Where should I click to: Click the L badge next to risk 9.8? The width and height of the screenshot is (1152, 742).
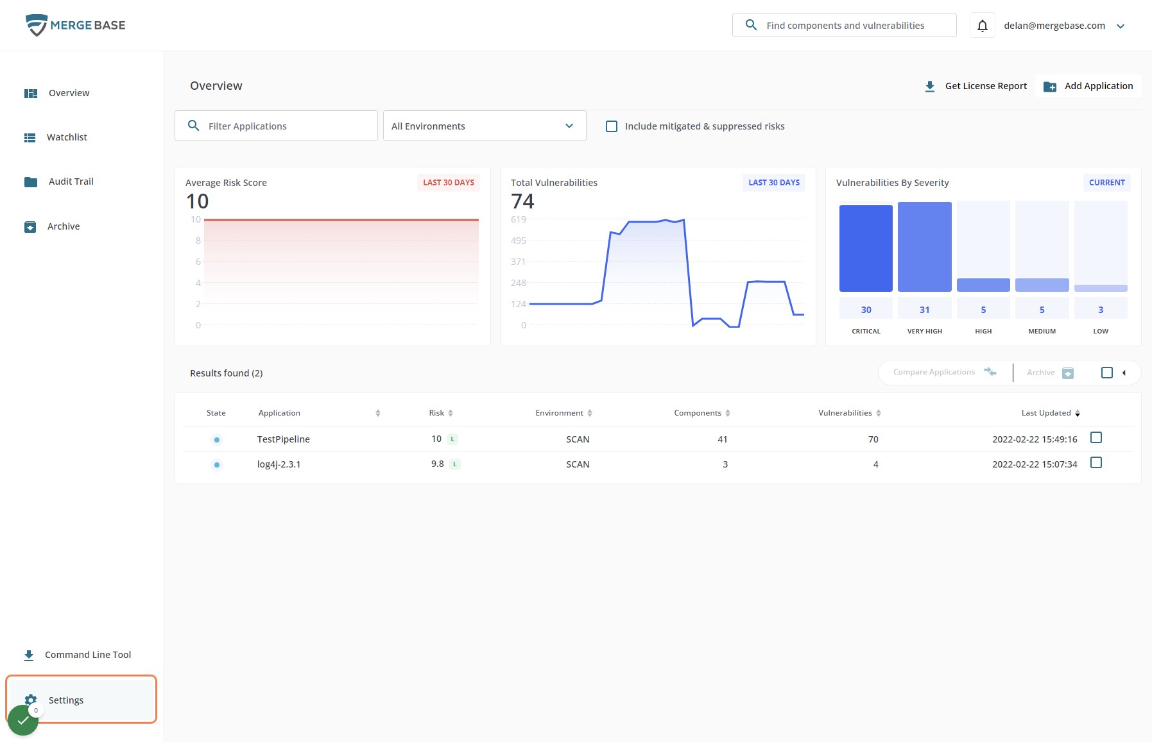[455, 464]
